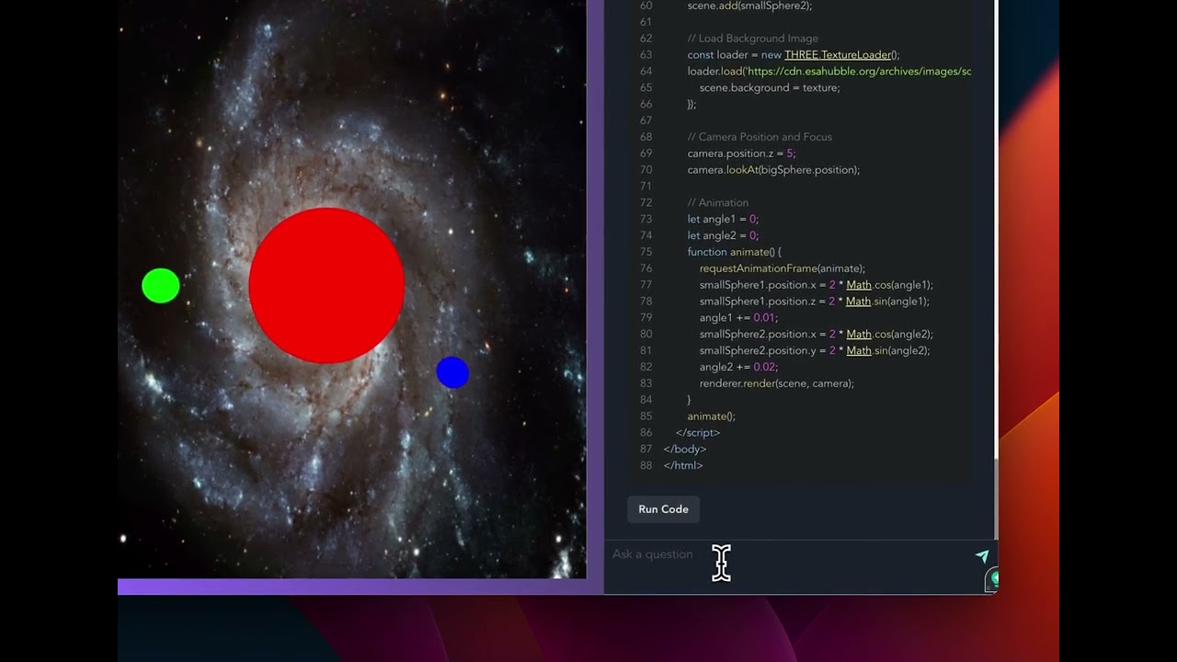
Task: Click '// Camera Position and Focus' comment
Action: click(x=760, y=137)
